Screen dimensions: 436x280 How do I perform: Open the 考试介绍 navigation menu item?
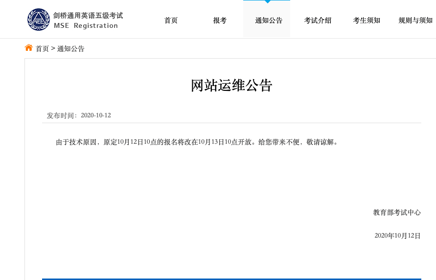pos(318,20)
